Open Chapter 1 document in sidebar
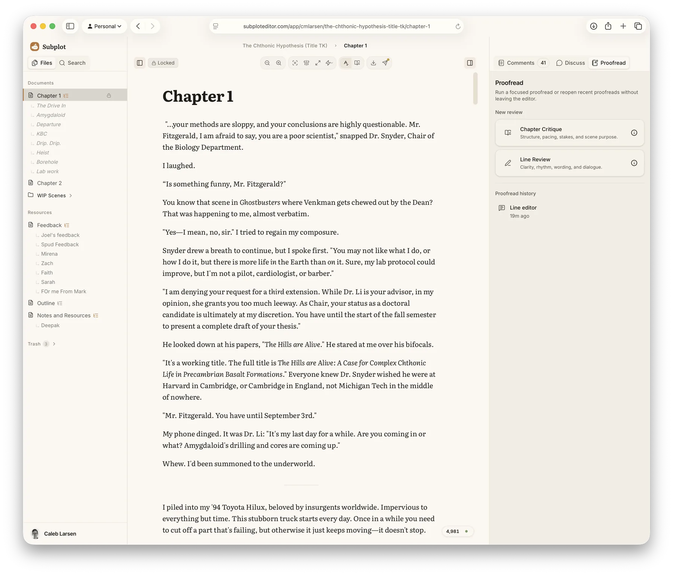This screenshot has height=575, width=673. (x=75, y=95)
